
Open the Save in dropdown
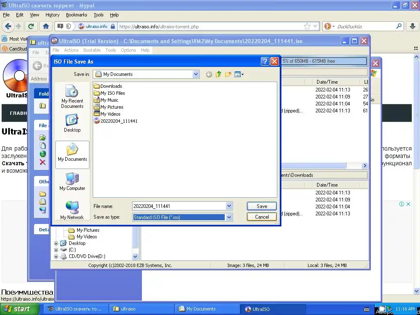click(196, 74)
